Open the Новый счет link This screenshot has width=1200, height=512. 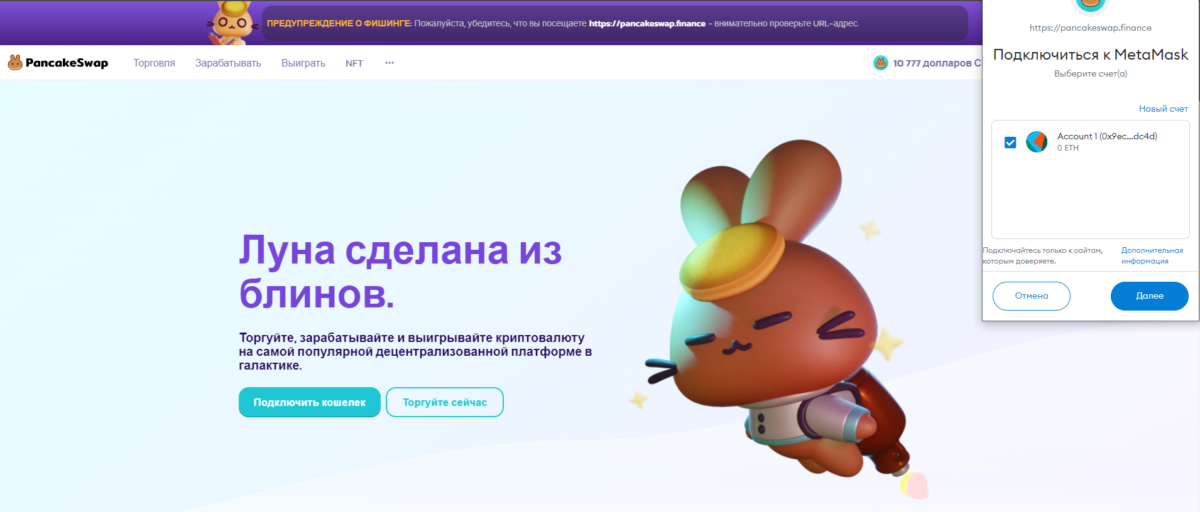[x=1164, y=109]
